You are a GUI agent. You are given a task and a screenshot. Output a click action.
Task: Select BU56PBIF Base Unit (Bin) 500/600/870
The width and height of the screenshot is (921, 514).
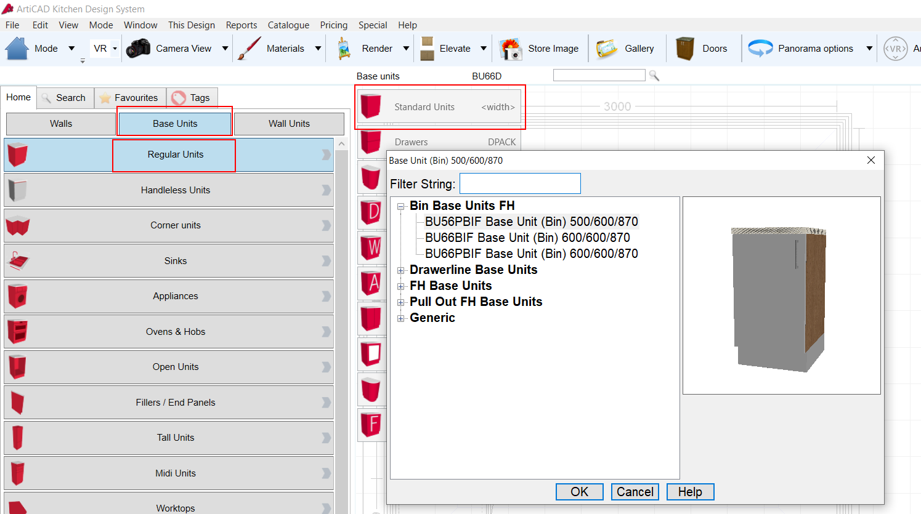tap(532, 222)
